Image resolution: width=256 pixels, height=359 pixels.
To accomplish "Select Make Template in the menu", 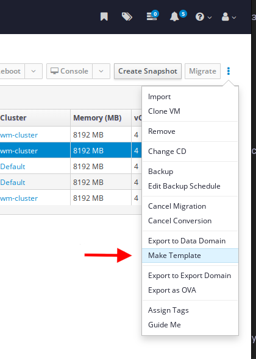I will click(190, 256).
